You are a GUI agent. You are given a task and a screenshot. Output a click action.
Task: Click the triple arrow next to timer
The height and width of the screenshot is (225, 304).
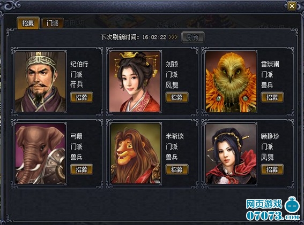173,37
